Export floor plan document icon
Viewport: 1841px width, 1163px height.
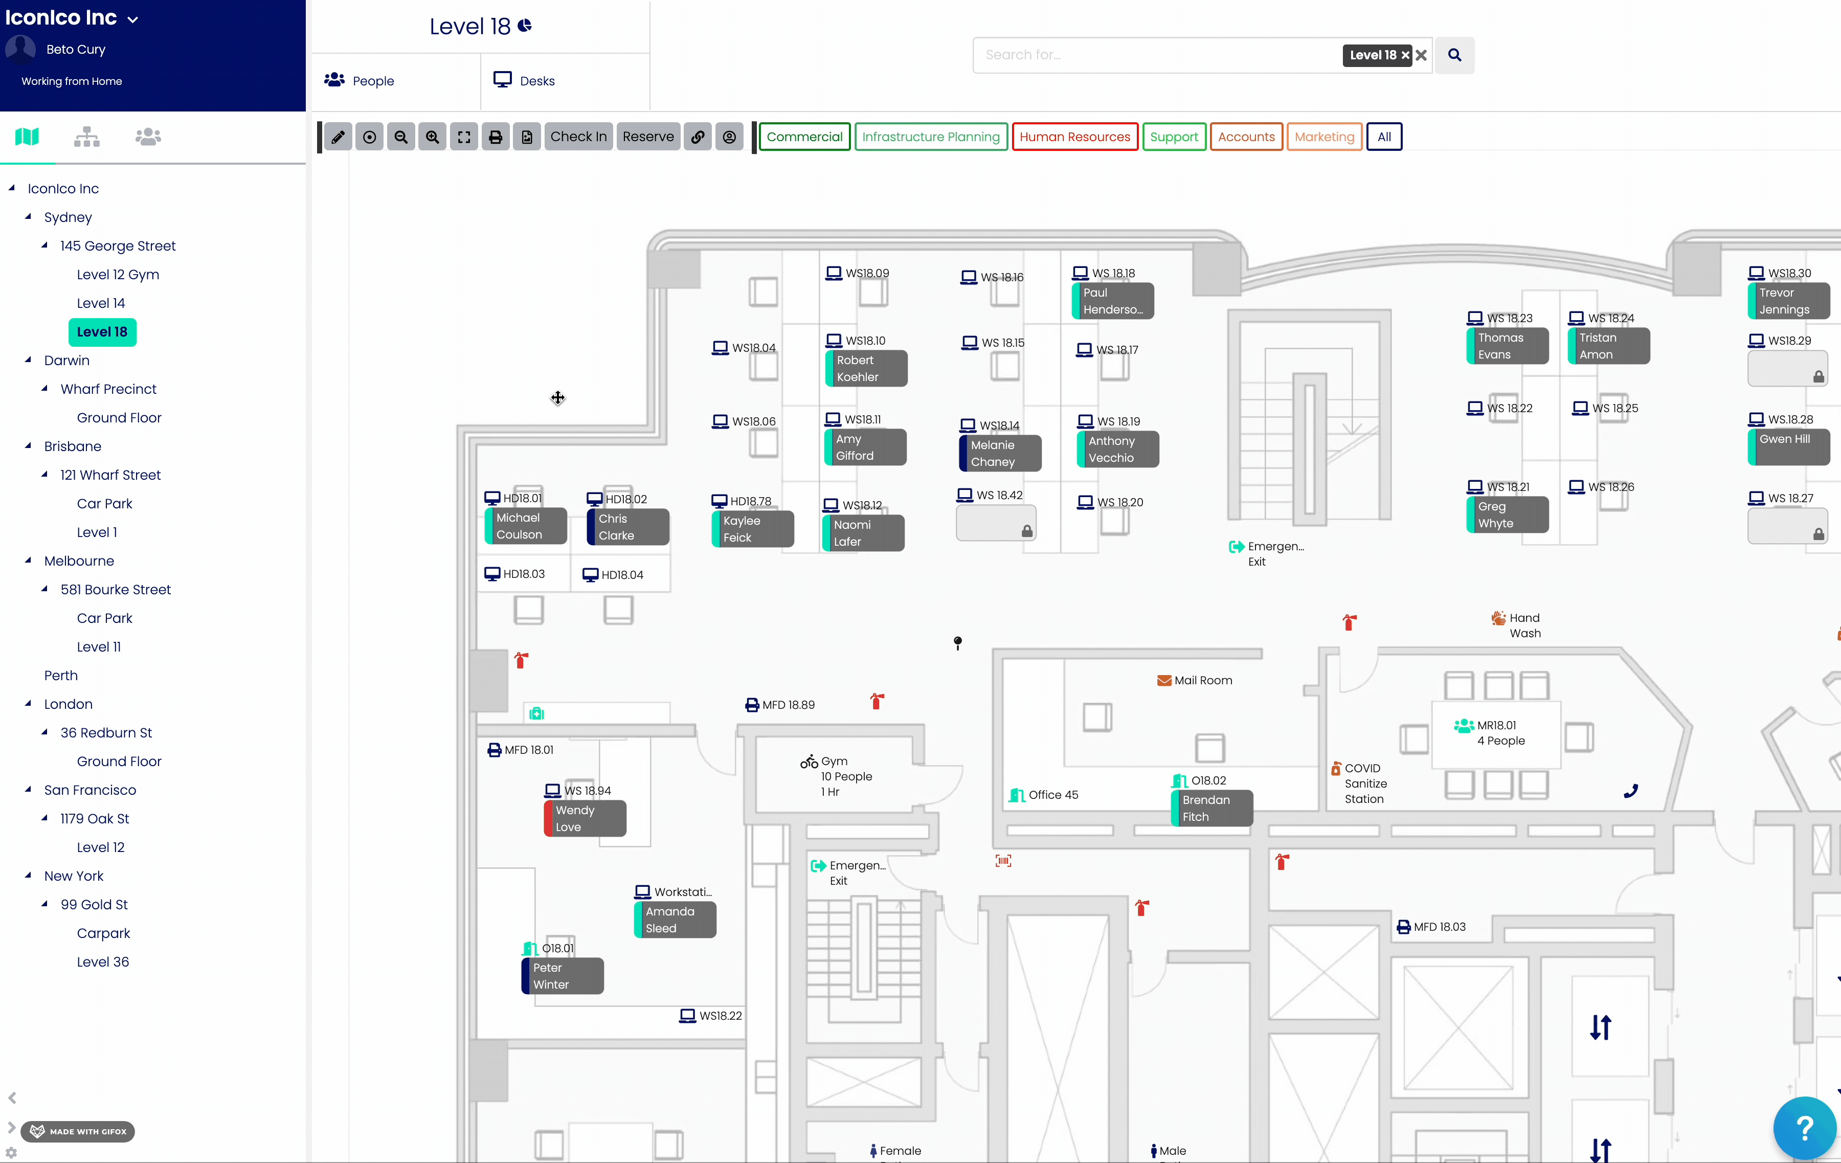(x=527, y=137)
